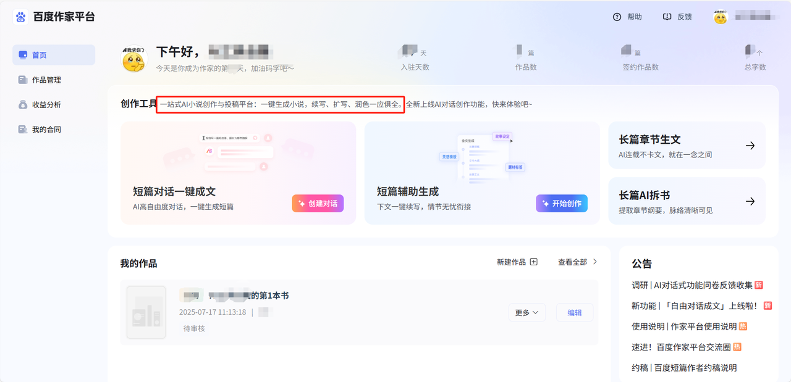791x382 pixels.
Task: Click 签约作品数 stat label
Action: pos(640,67)
